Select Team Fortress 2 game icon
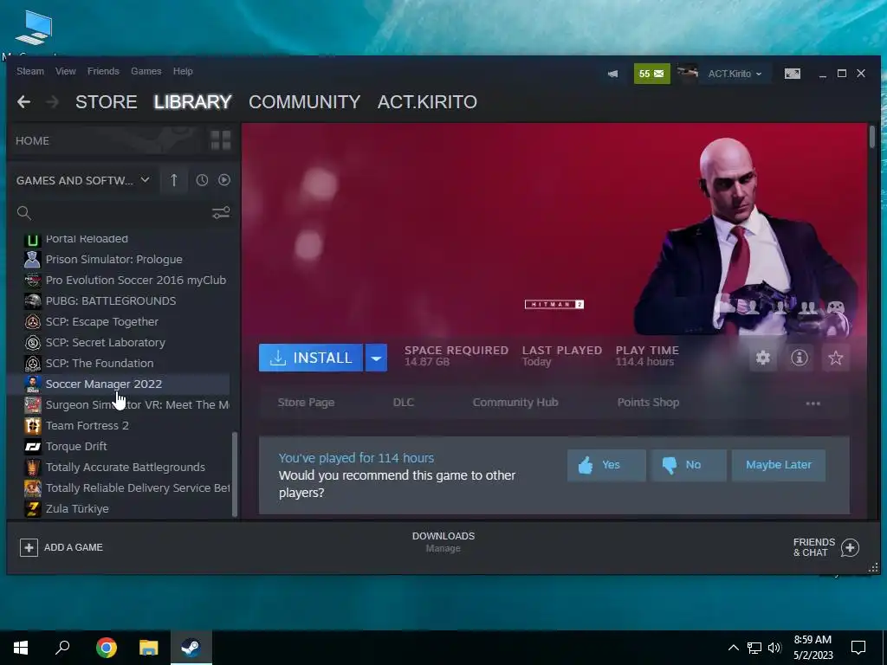The image size is (887, 665). [x=33, y=425]
